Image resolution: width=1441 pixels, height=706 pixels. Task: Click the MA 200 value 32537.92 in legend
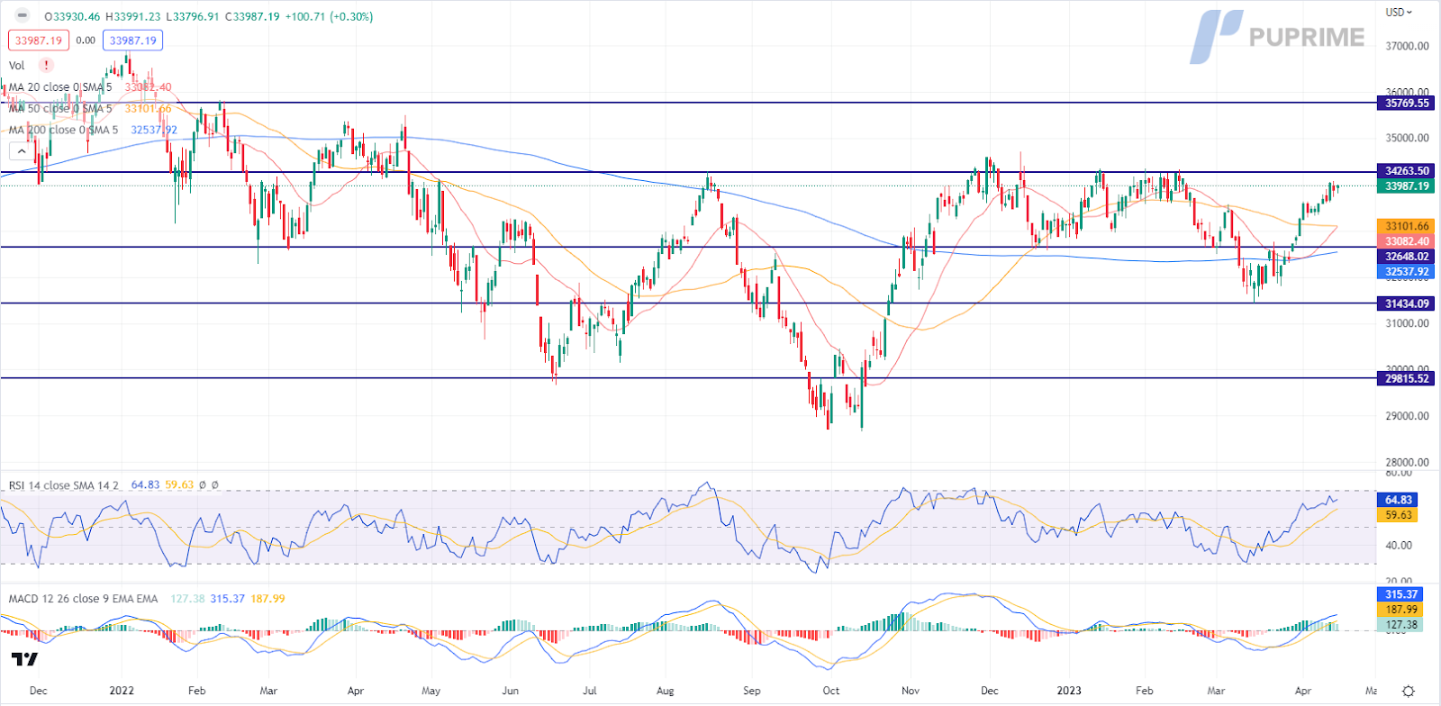coord(154,130)
